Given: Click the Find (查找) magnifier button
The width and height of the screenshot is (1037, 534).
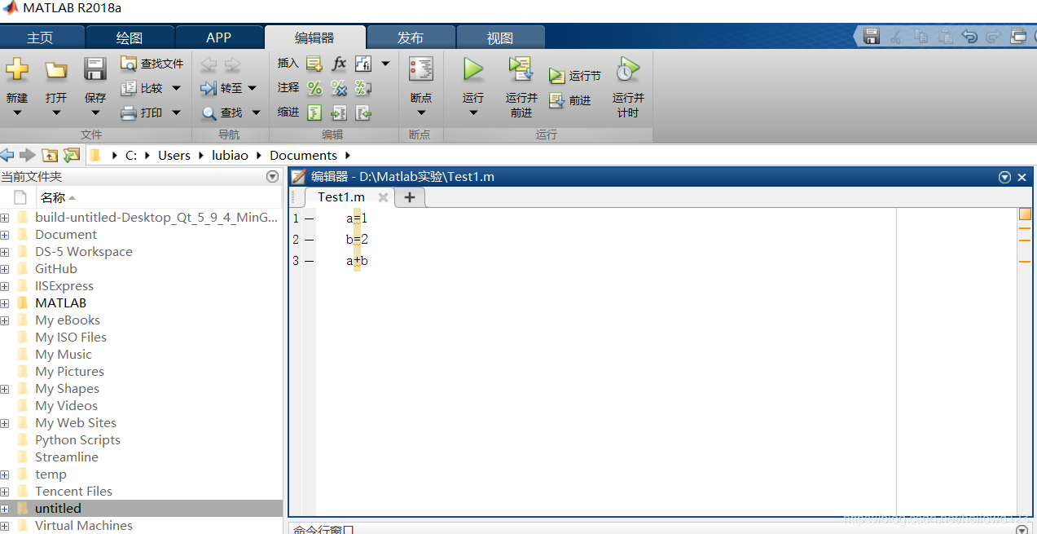Looking at the screenshot, I should click(222, 113).
